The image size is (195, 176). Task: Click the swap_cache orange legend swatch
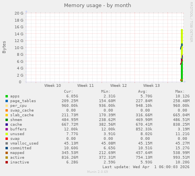7,110
